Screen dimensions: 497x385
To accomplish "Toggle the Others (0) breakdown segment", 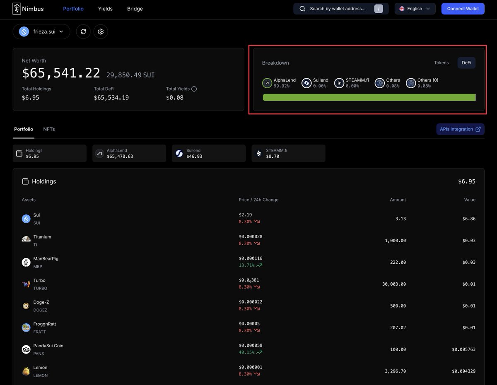I will pyautogui.click(x=411, y=83).
